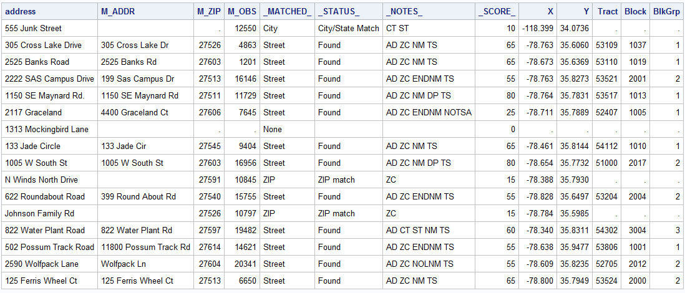This screenshot has height=293, width=685.
Task: Select the 11800 Possum Track Rd cell
Action: pyautogui.click(x=145, y=247)
